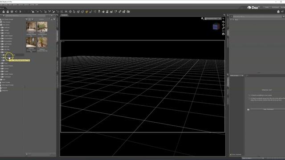Select the Shader Presets folder

8,74
